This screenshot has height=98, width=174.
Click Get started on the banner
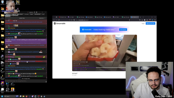pyautogui.click(x=123, y=30)
